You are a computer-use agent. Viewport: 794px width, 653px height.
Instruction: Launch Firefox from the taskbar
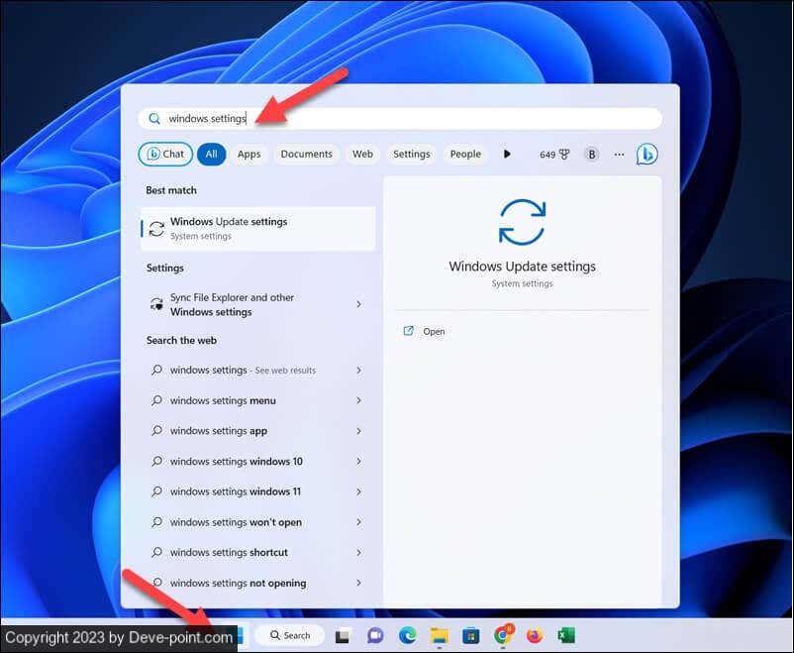[x=535, y=635]
